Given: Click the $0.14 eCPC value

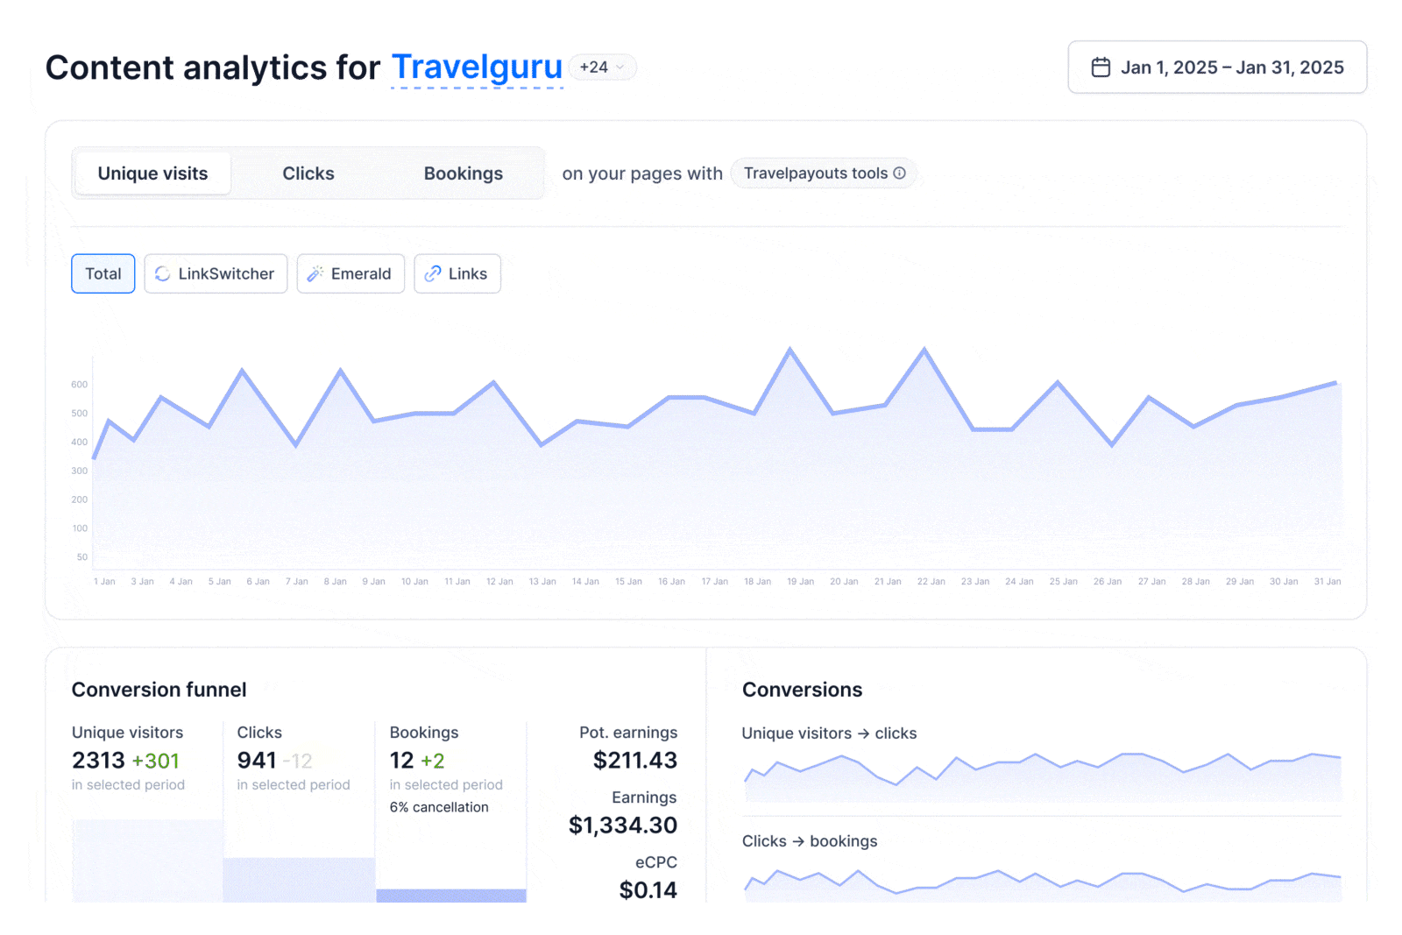Looking at the screenshot, I should [648, 890].
